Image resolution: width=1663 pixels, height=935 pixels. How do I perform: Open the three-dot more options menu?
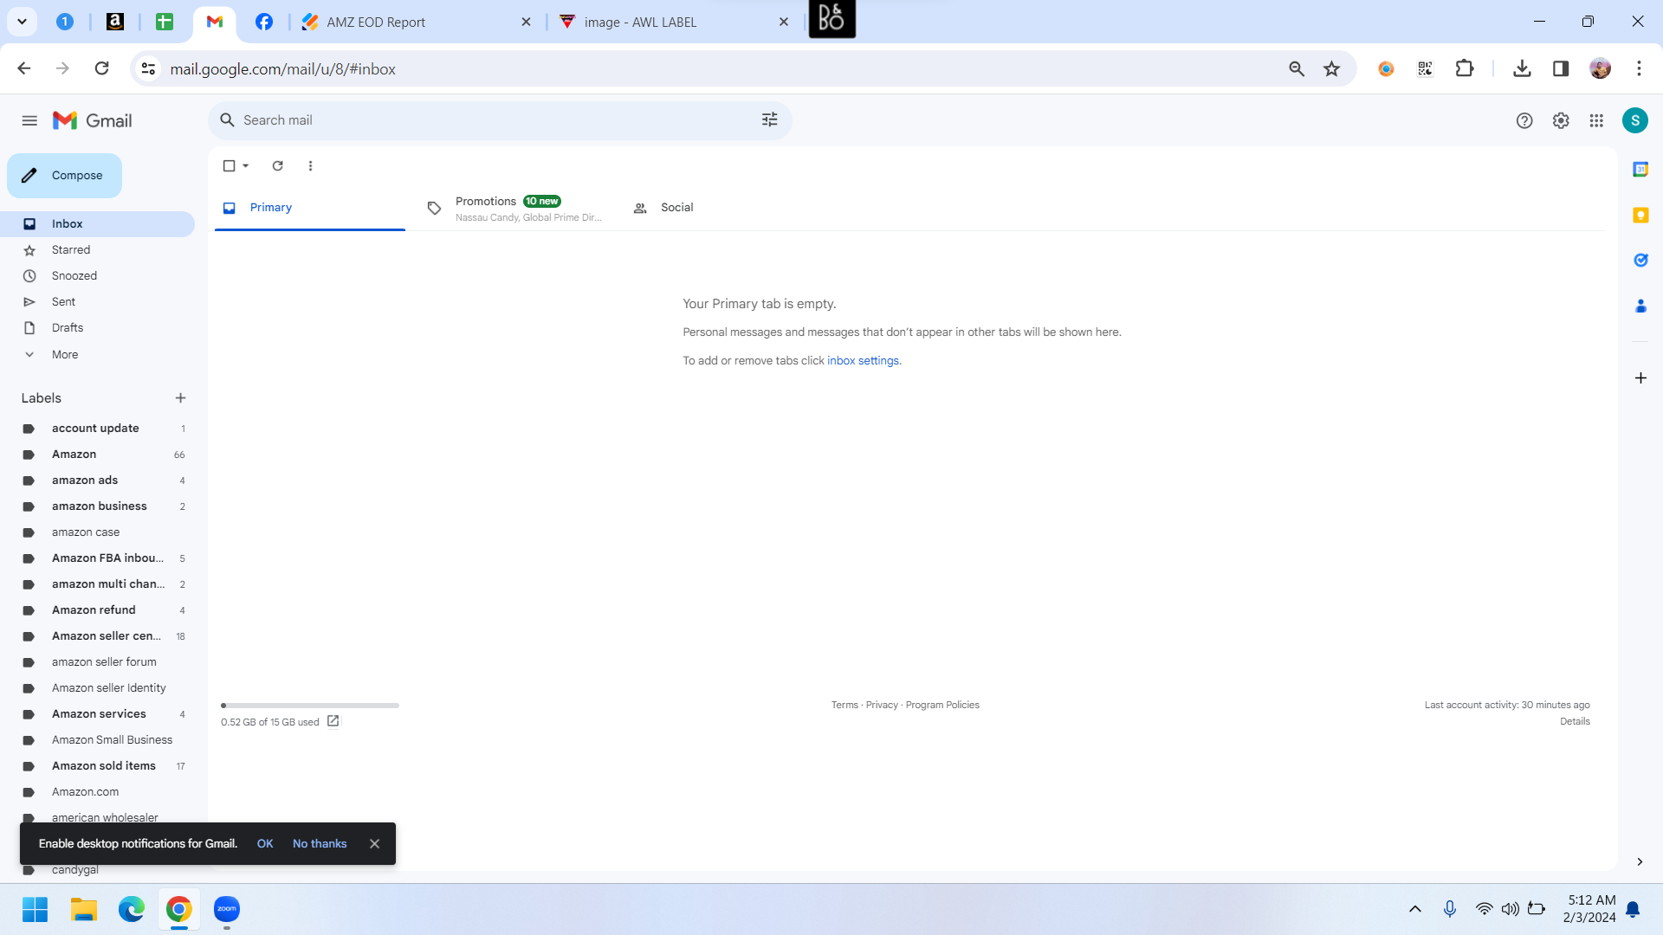pos(310,166)
